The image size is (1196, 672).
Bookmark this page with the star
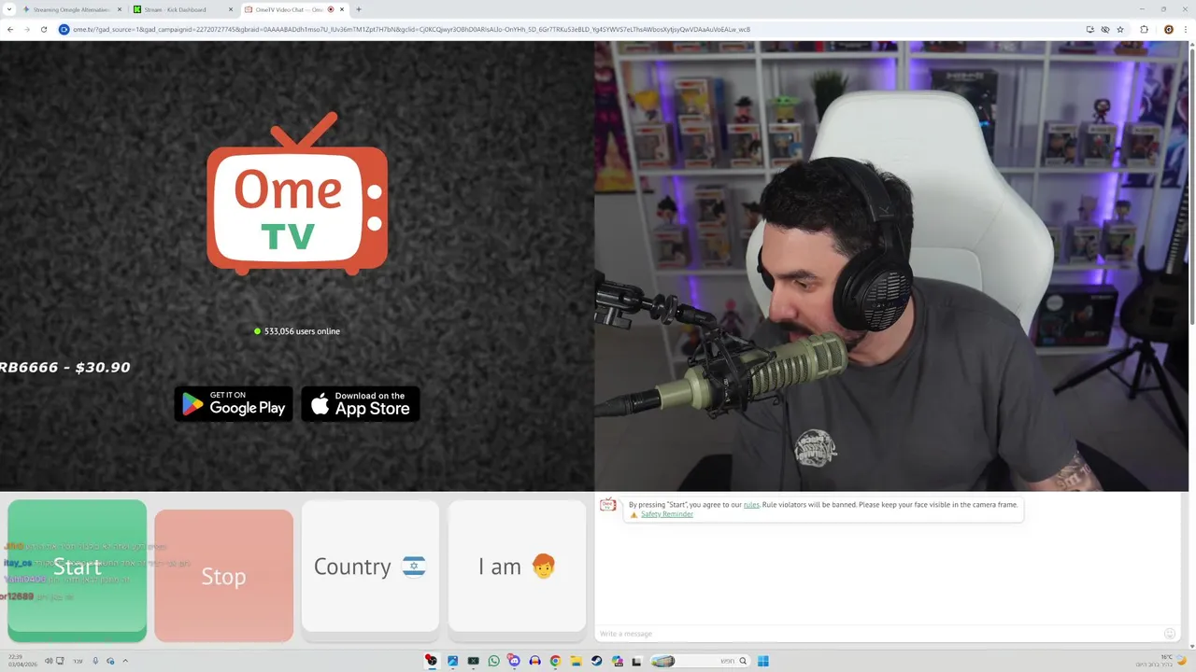pyautogui.click(x=1120, y=29)
